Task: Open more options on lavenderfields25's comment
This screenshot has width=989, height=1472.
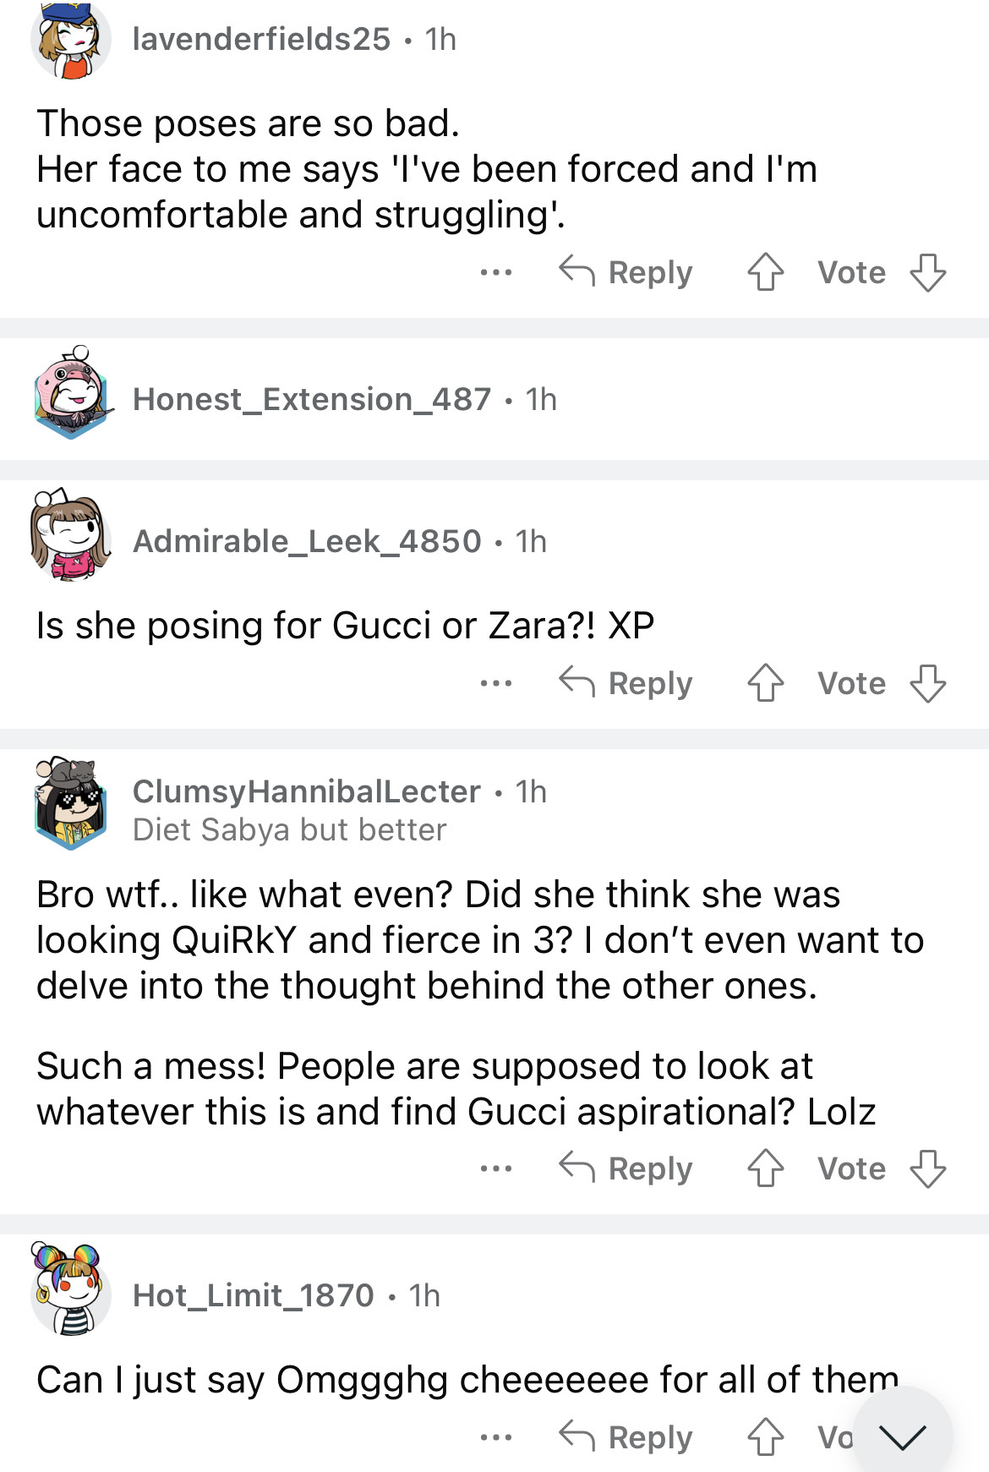Action: [495, 272]
